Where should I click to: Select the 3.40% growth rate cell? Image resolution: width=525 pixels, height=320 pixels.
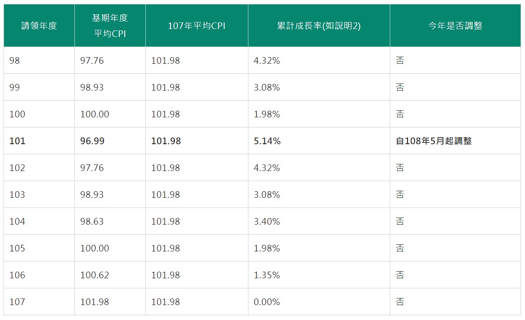click(x=267, y=222)
